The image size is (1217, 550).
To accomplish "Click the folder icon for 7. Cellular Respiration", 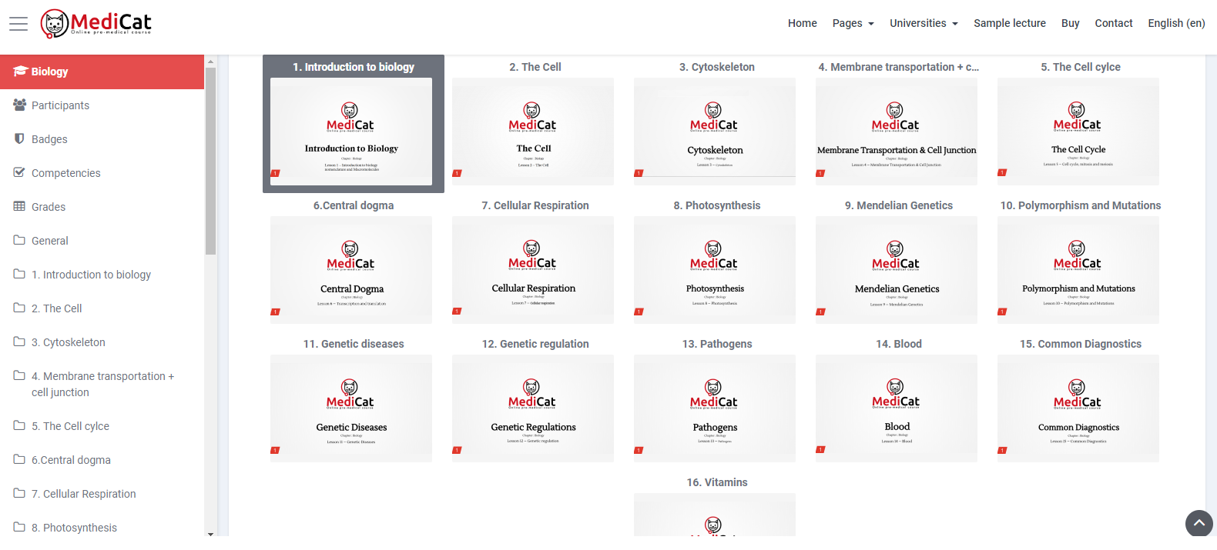I will (x=19, y=493).
